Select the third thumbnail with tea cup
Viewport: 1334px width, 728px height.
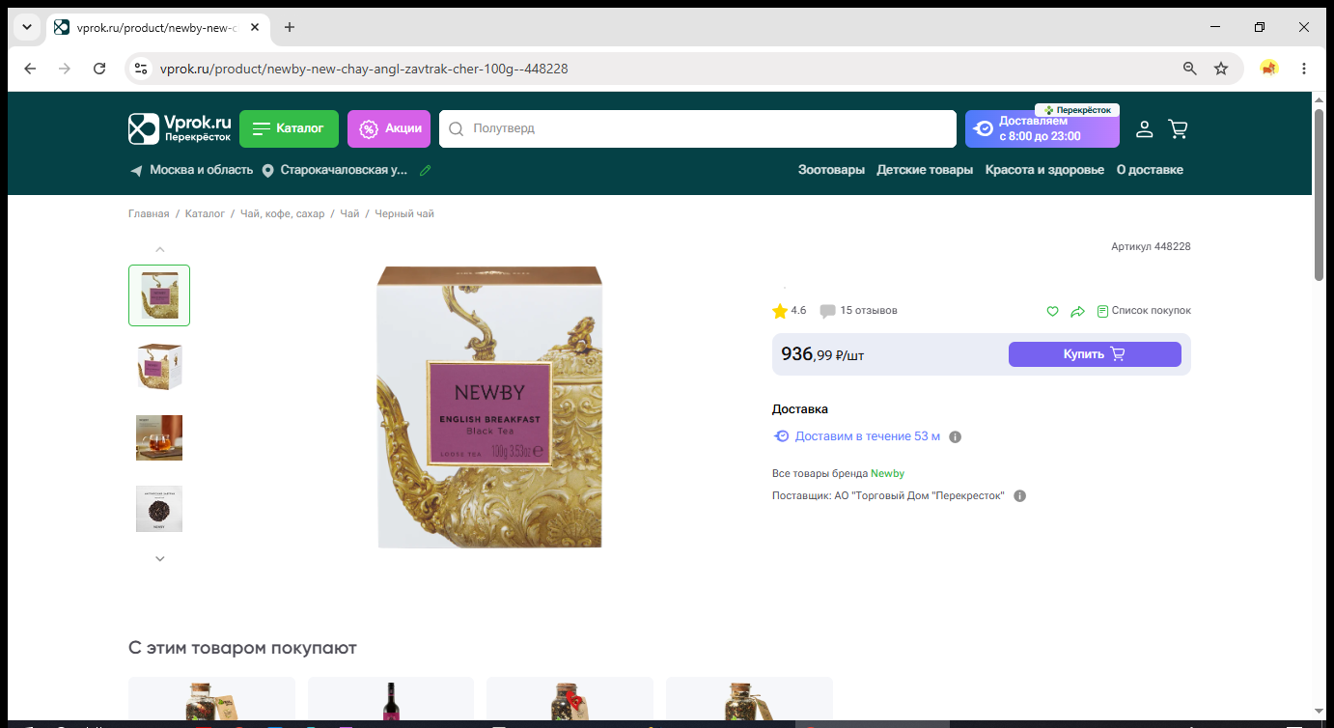[x=159, y=438]
